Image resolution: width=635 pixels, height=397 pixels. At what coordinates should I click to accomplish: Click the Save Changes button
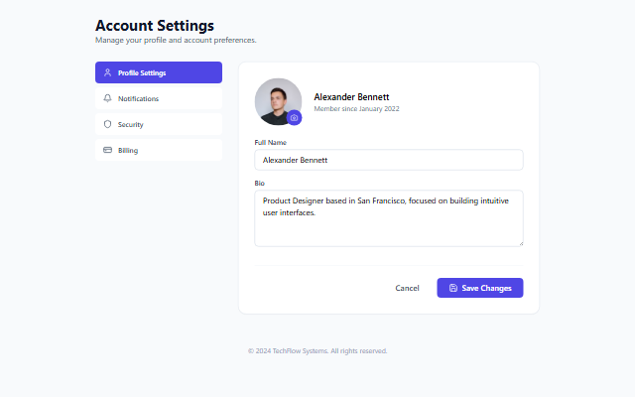(480, 288)
